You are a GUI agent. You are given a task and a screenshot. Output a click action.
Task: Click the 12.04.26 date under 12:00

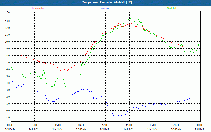tap(105, 129)
